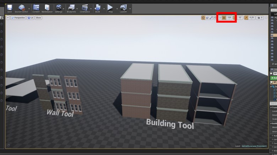The image size is (277, 155).
Task: Open the editor Settings icon
Action: tap(59, 8)
